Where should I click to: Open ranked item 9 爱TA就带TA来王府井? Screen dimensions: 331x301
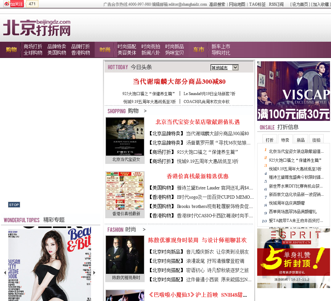pyautogui.click(x=296, y=221)
